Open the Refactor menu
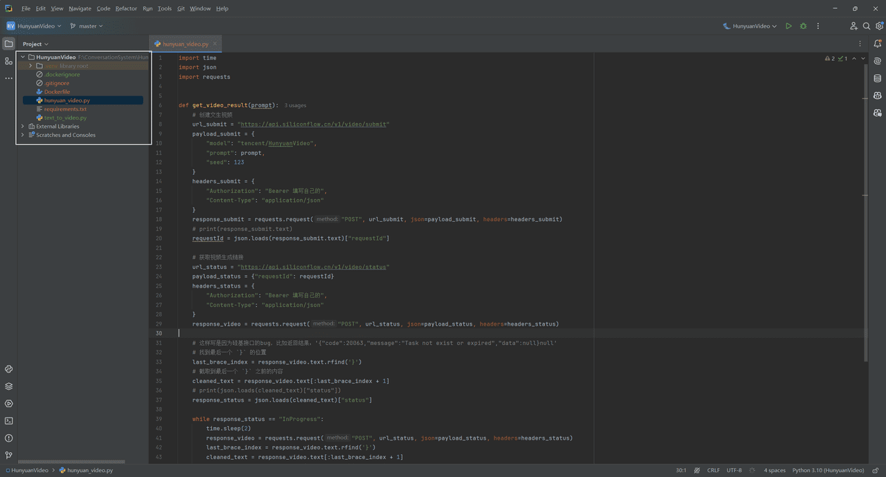 pos(126,8)
